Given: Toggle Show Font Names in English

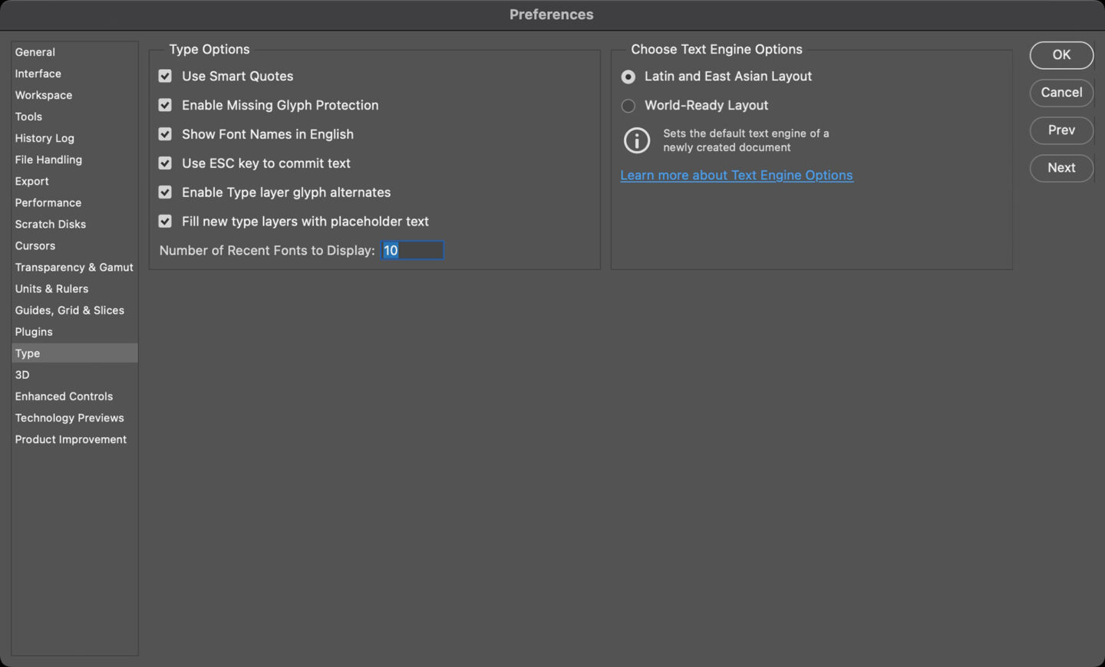Looking at the screenshot, I should [x=165, y=134].
